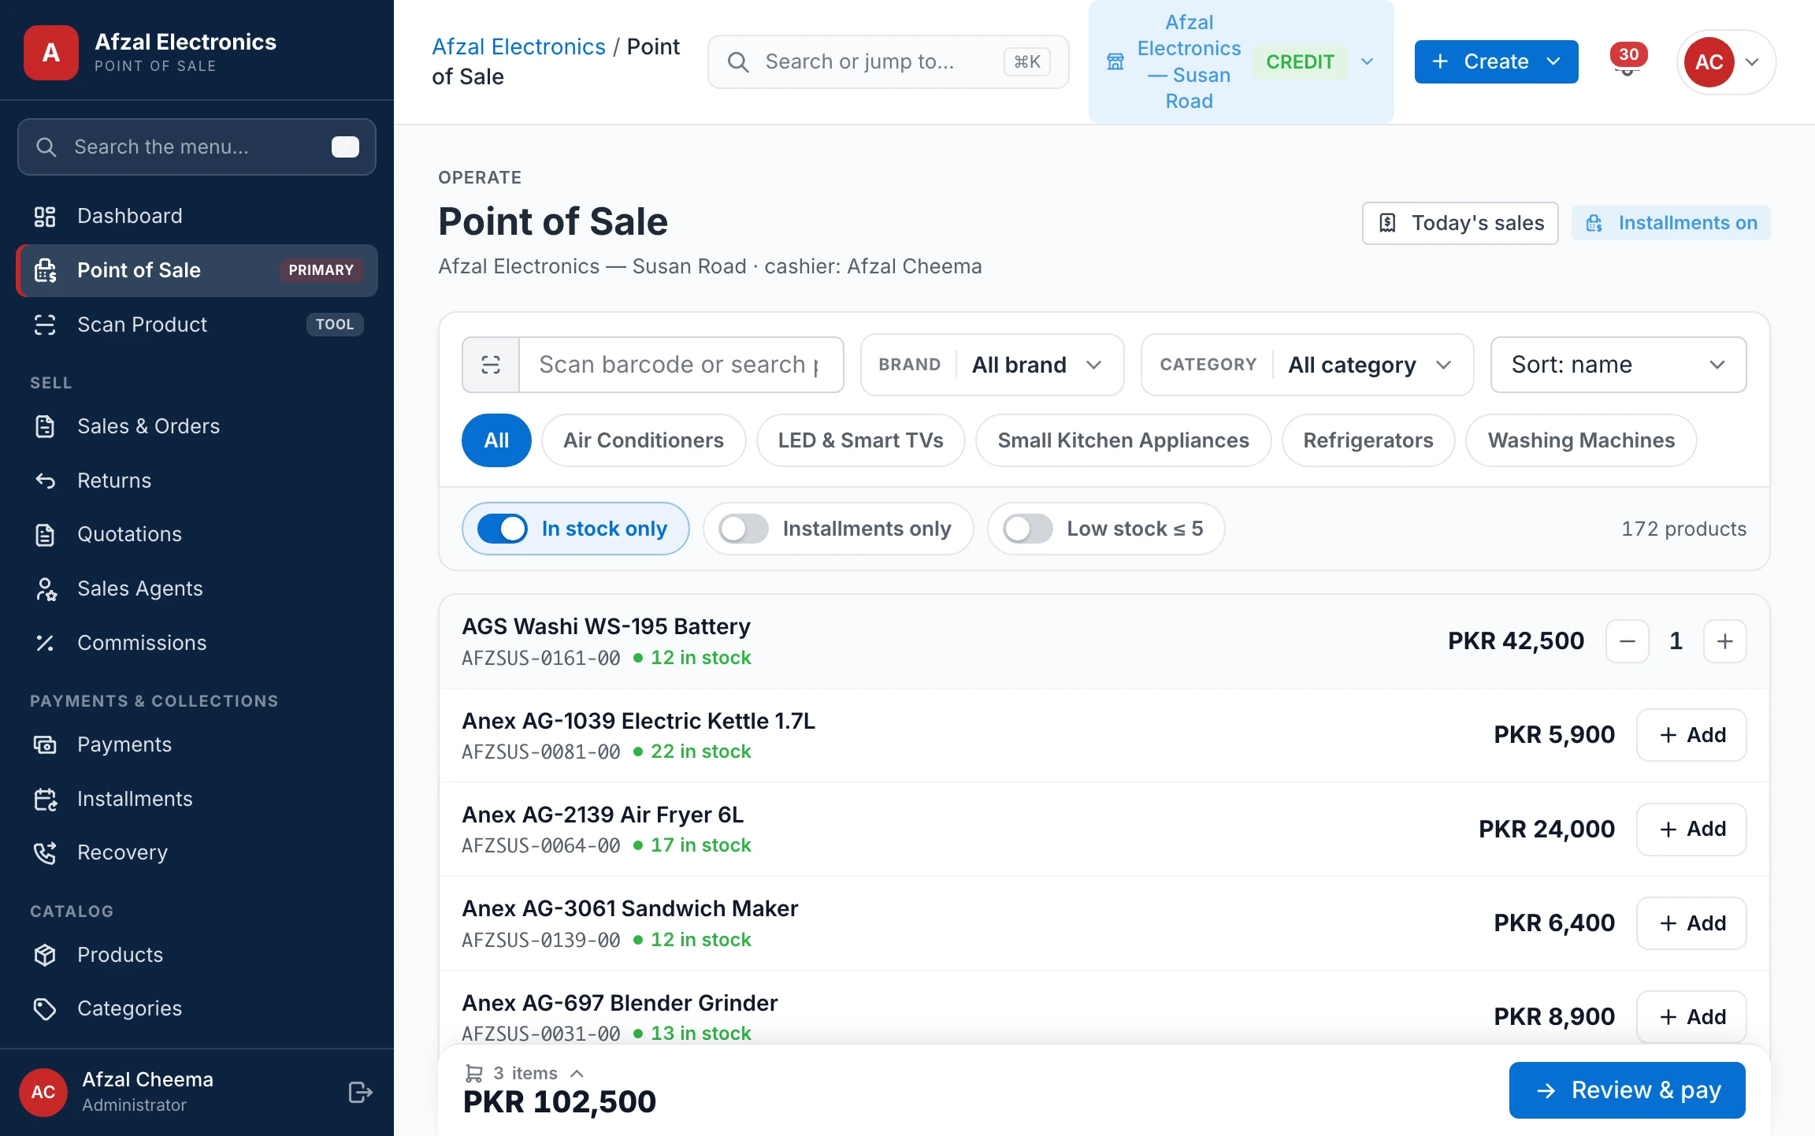This screenshot has width=1815, height=1136.
Task: Click the 'Search or jump to...' field
Action: tap(888, 61)
